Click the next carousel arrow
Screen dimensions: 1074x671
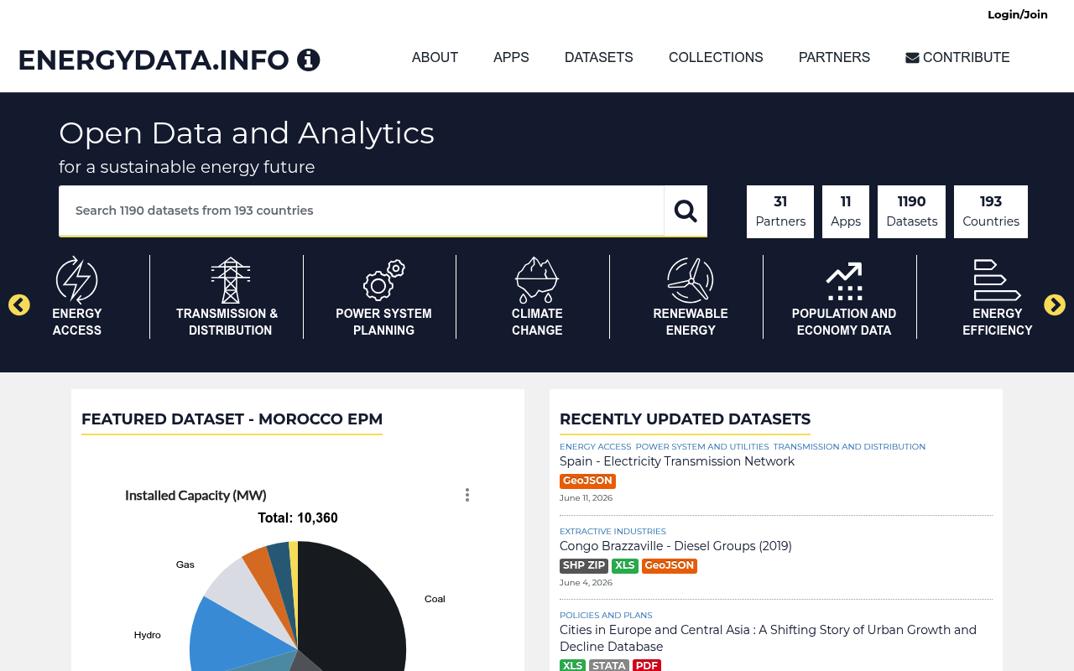(1055, 305)
